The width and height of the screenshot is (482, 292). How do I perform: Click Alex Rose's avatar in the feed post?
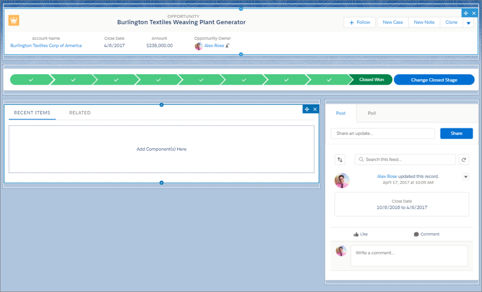(x=342, y=180)
